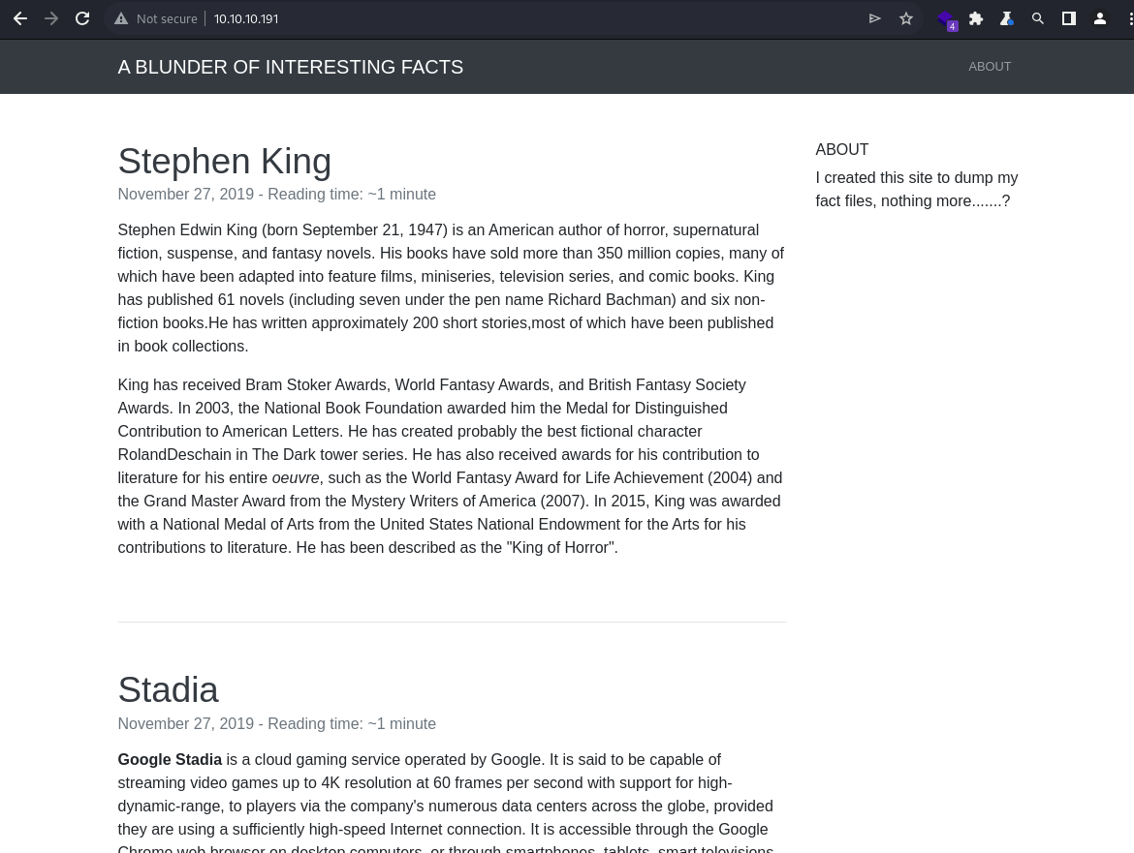Open ABOUT in the navigation bar
1134x853 pixels.
[x=990, y=67]
